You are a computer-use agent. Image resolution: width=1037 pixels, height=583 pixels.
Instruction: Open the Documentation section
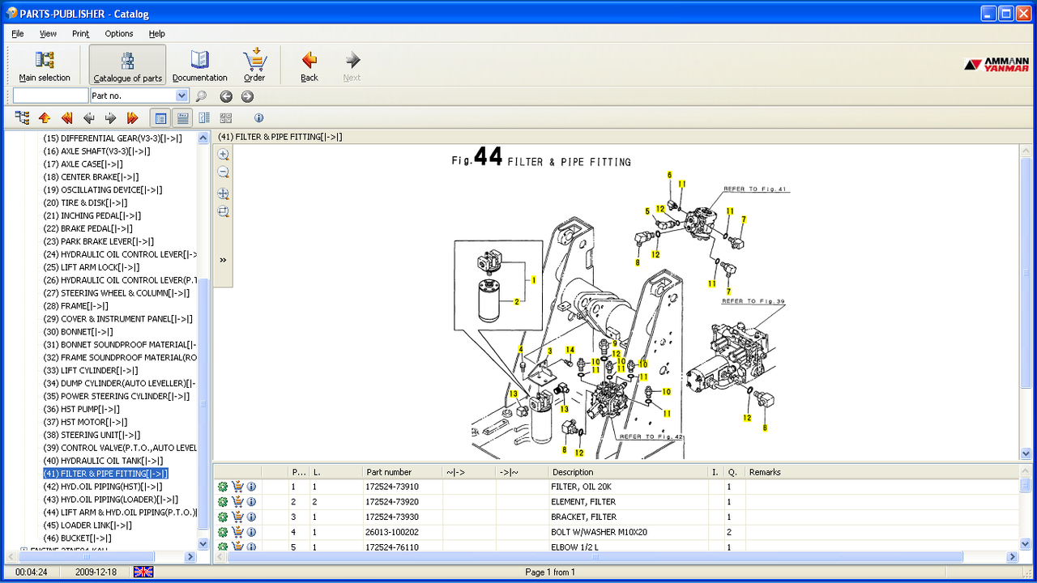199,66
